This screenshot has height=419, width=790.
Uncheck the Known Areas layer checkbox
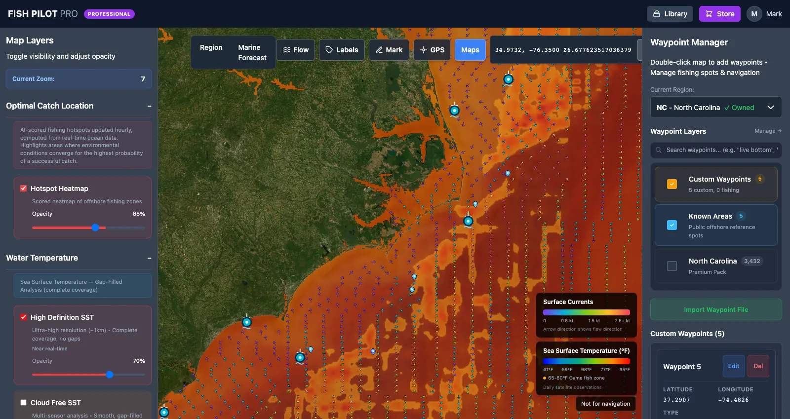[672, 225]
